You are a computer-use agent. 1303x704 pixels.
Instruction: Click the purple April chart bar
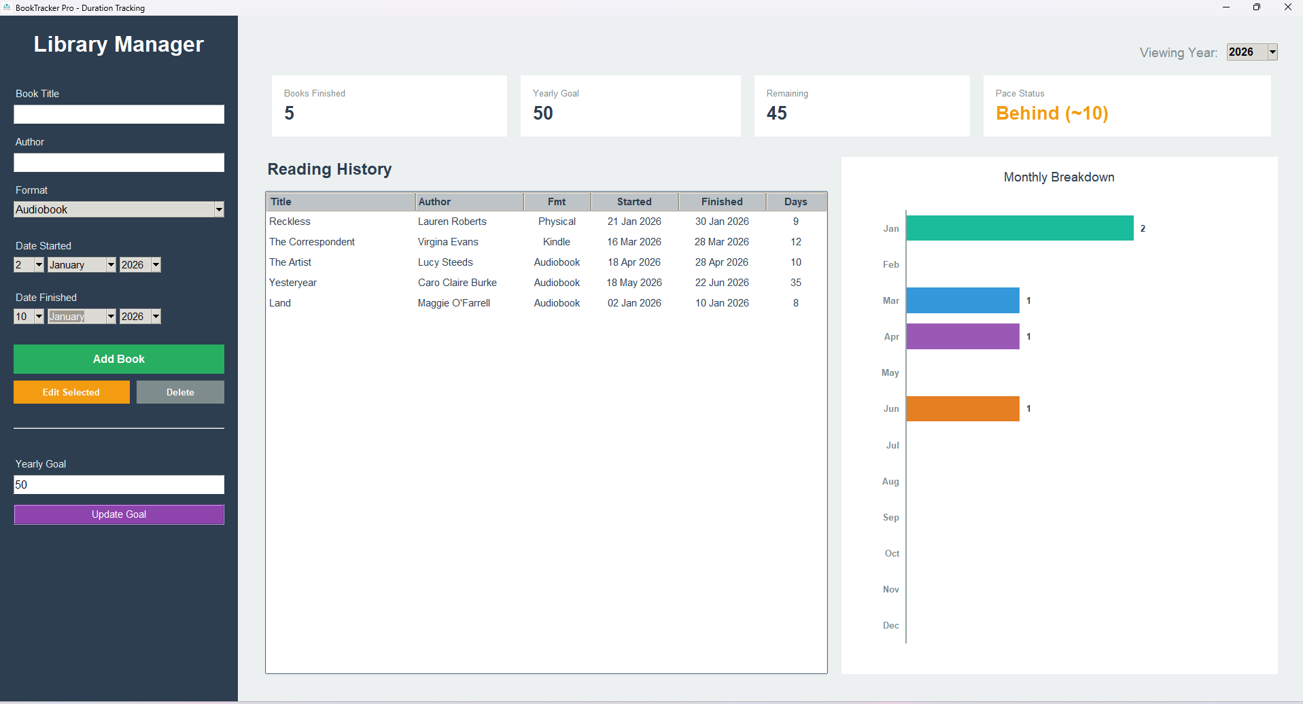962,336
